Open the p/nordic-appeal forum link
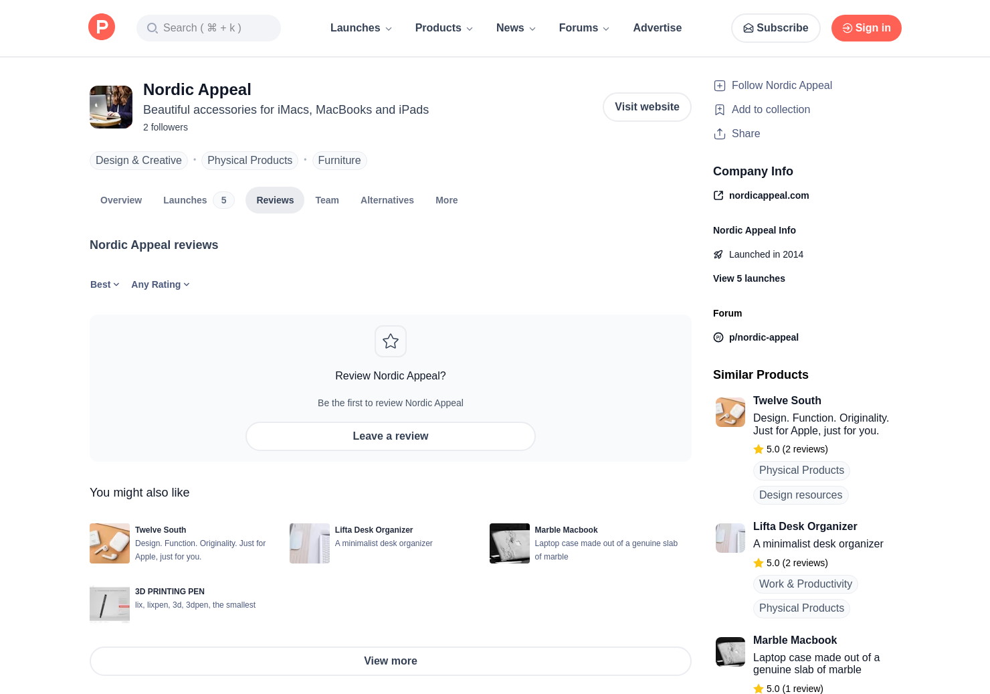Screen dimensions: 990x694 pos(764,337)
